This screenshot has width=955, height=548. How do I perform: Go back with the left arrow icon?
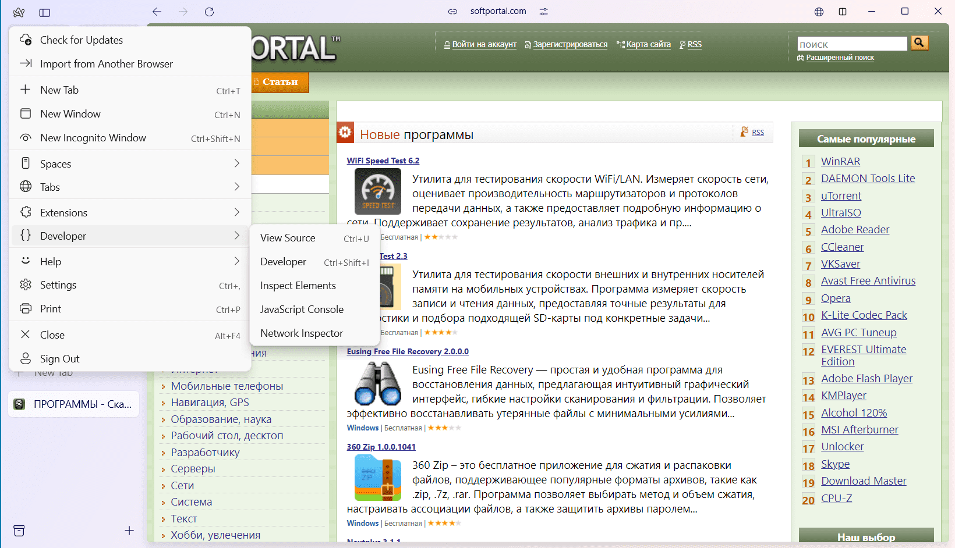click(157, 12)
